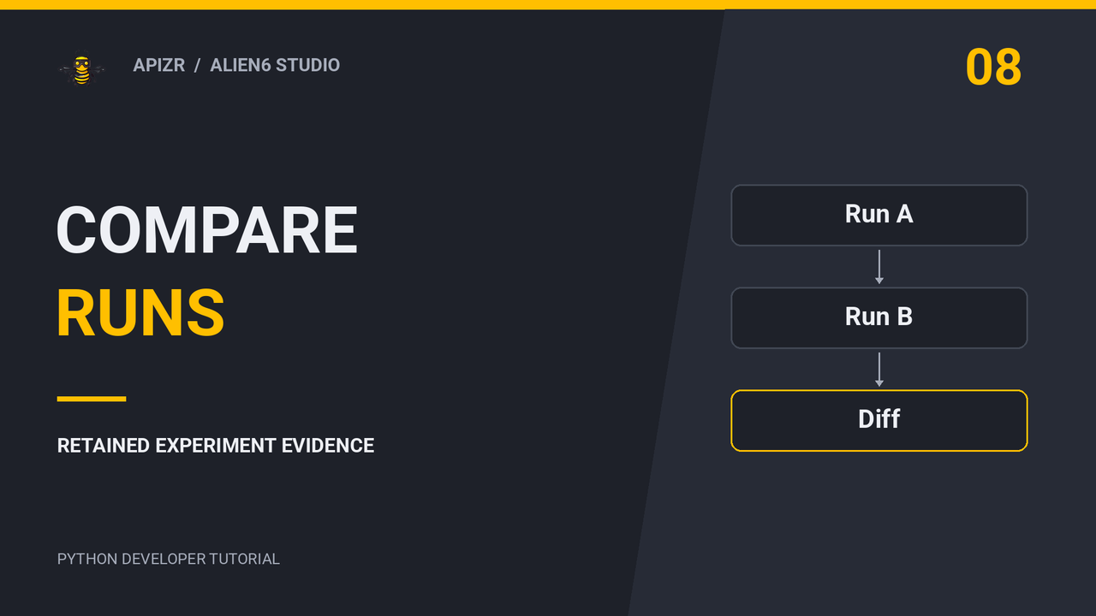The width and height of the screenshot is (1096, 616).
Task: Click the APIZR / ALIEN6 STUDIO header text
Action: coord(236,65)
